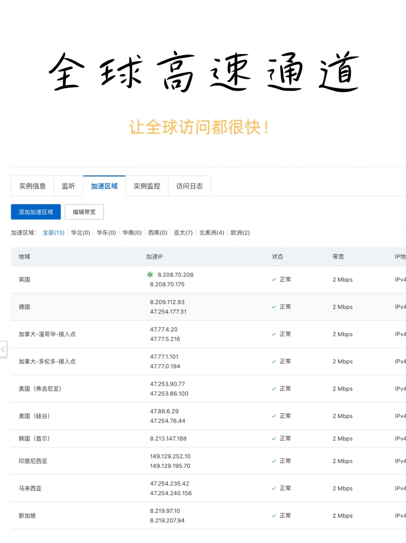This screenshot has height=543, width=406.
Task: Click the checkmark beside 美国（硅谷）正常 status
Action: click(274, 416)
